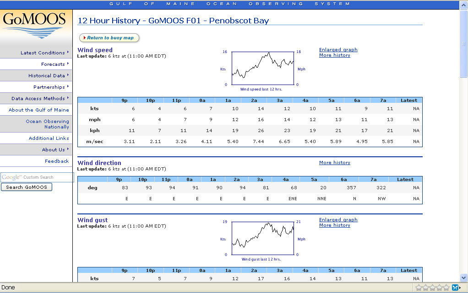The image size is (468, 293).
Task: Click the Wind speed graph thumbnail
Action: [x=263, y=68]
